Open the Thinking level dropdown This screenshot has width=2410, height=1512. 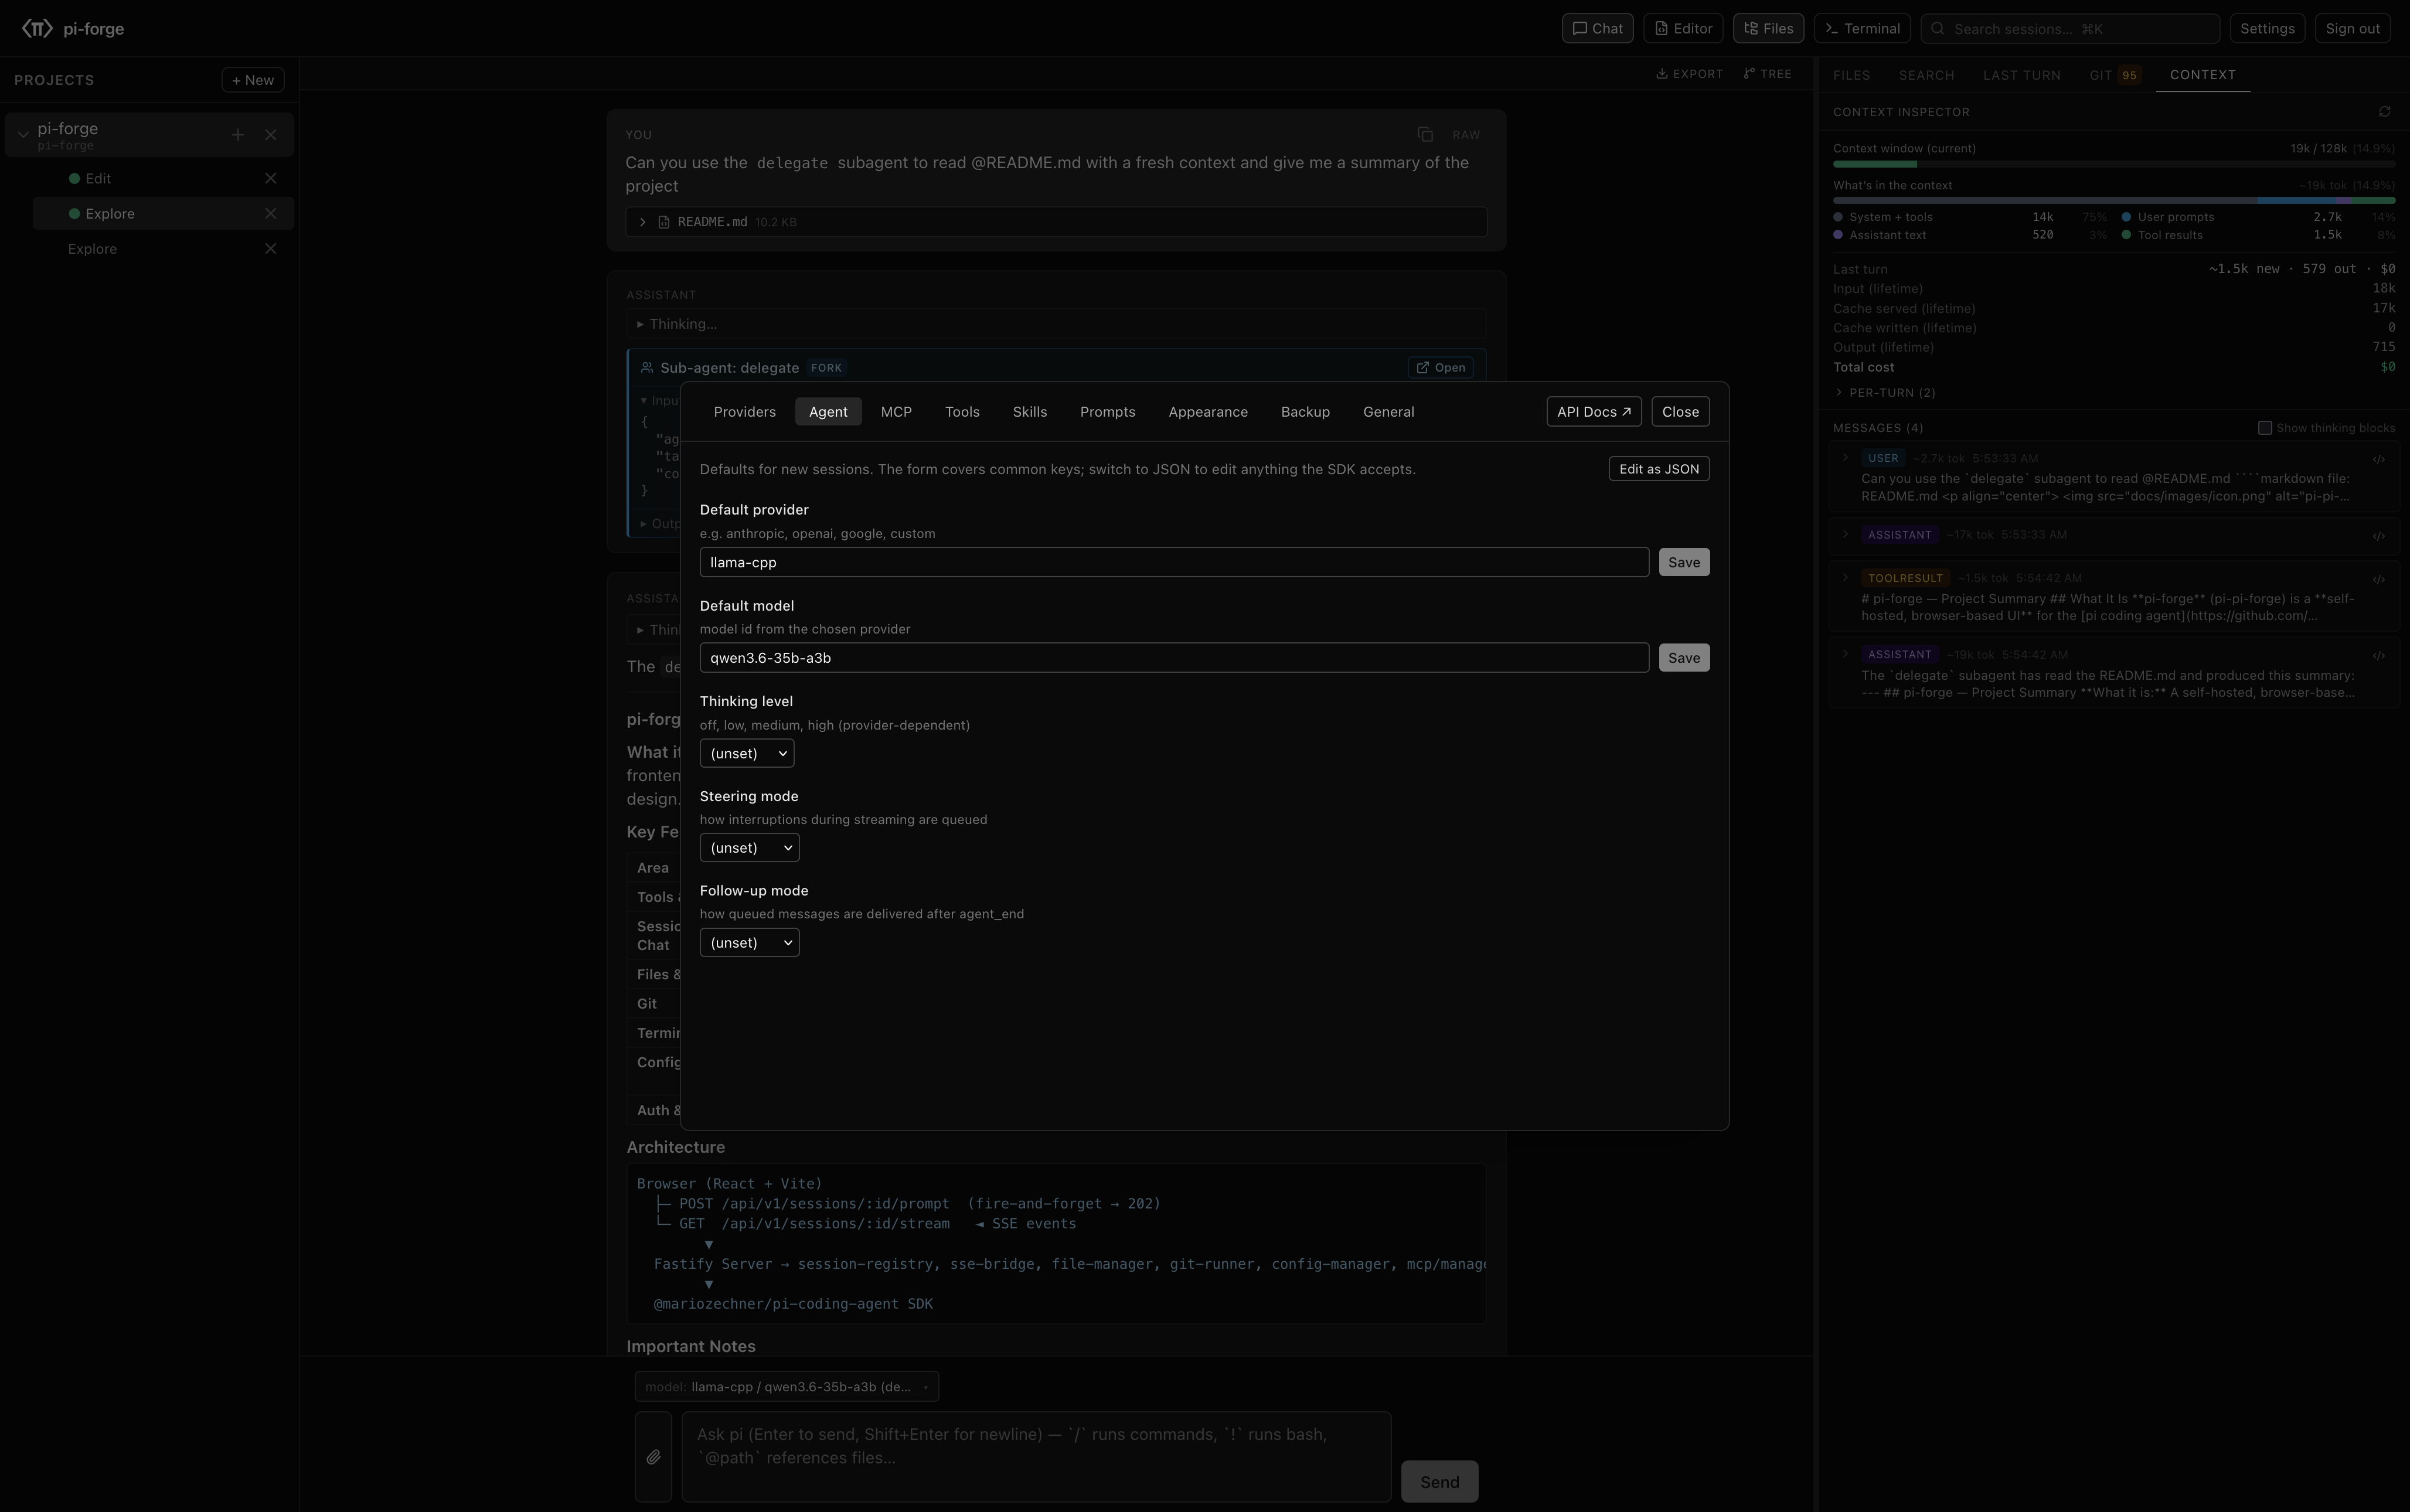click(x=747, y=754)
